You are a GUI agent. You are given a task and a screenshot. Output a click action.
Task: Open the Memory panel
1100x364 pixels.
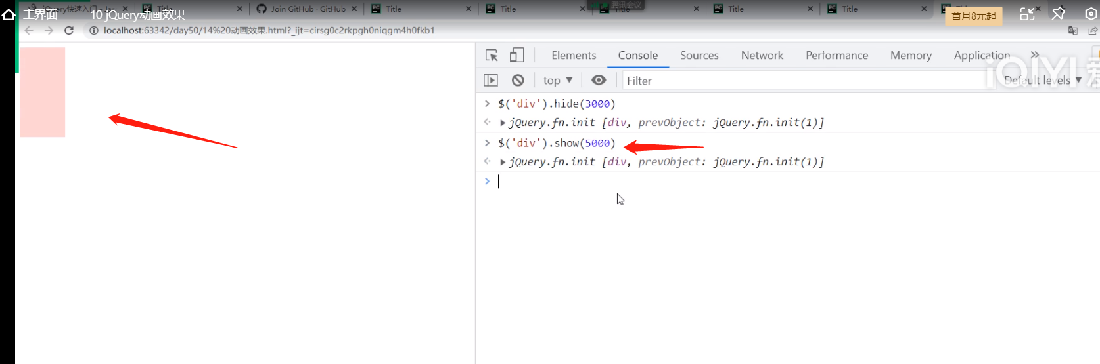[911, 56]
